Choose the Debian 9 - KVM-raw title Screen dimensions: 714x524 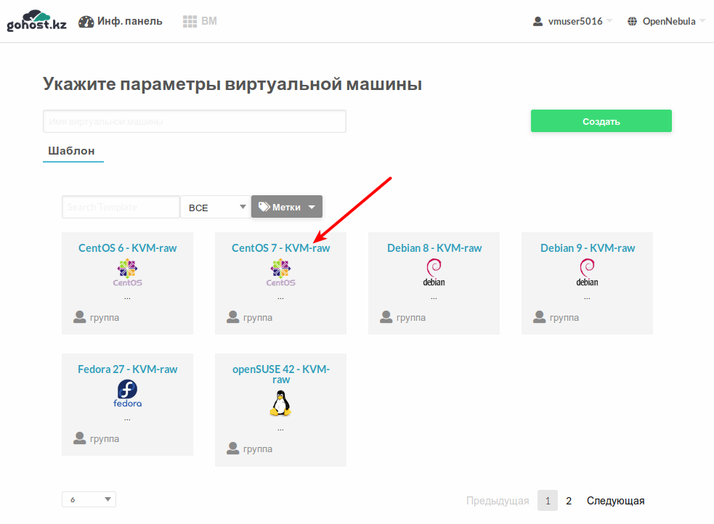(x=588, y=248)
